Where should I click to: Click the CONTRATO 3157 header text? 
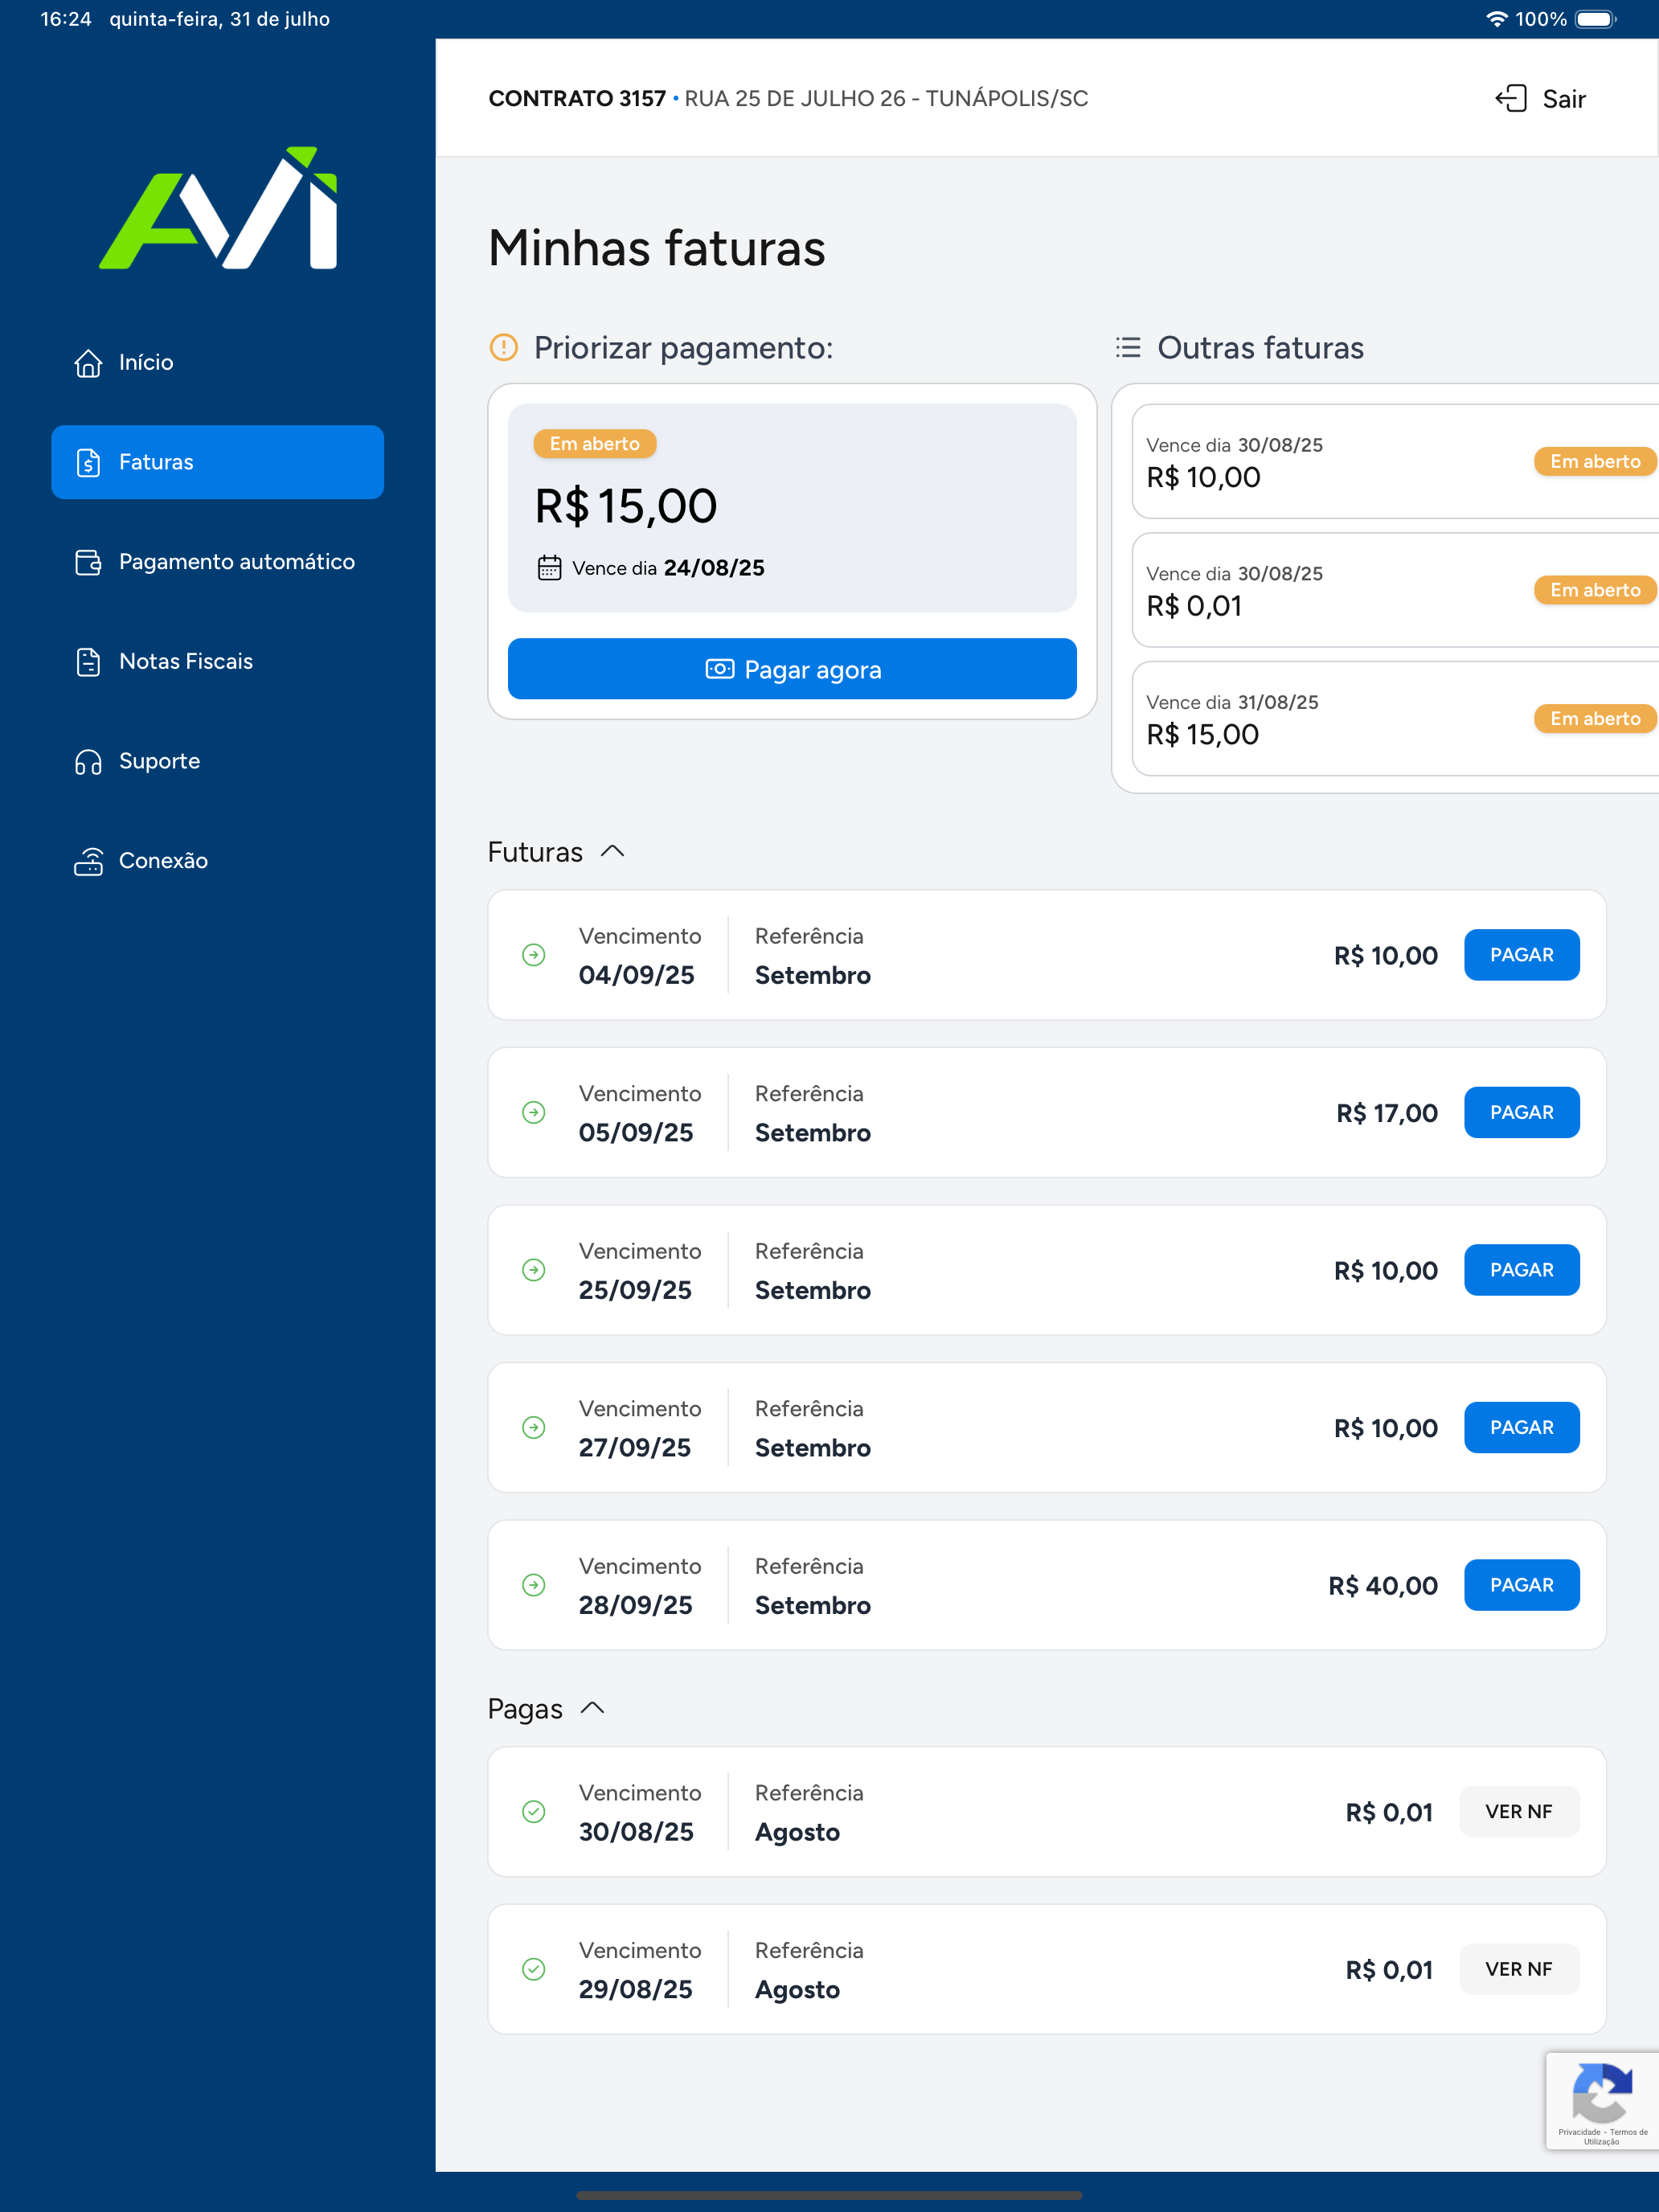click(x=577, y=98)
